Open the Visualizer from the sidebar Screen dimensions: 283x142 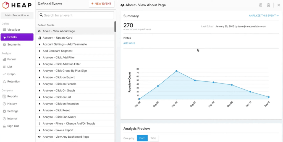(x=14, y=30)
